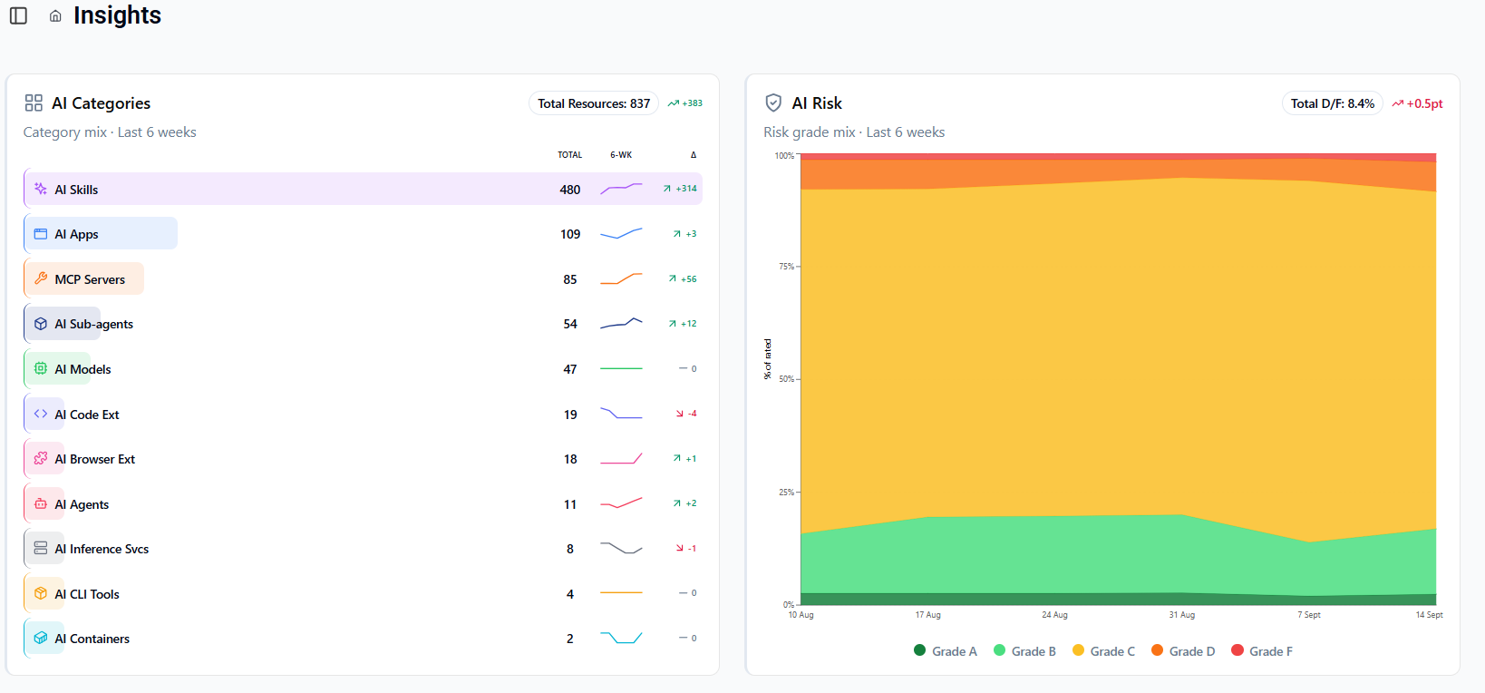
Task: Toggle Grade B legend swatch
Action: point(1000,650)
